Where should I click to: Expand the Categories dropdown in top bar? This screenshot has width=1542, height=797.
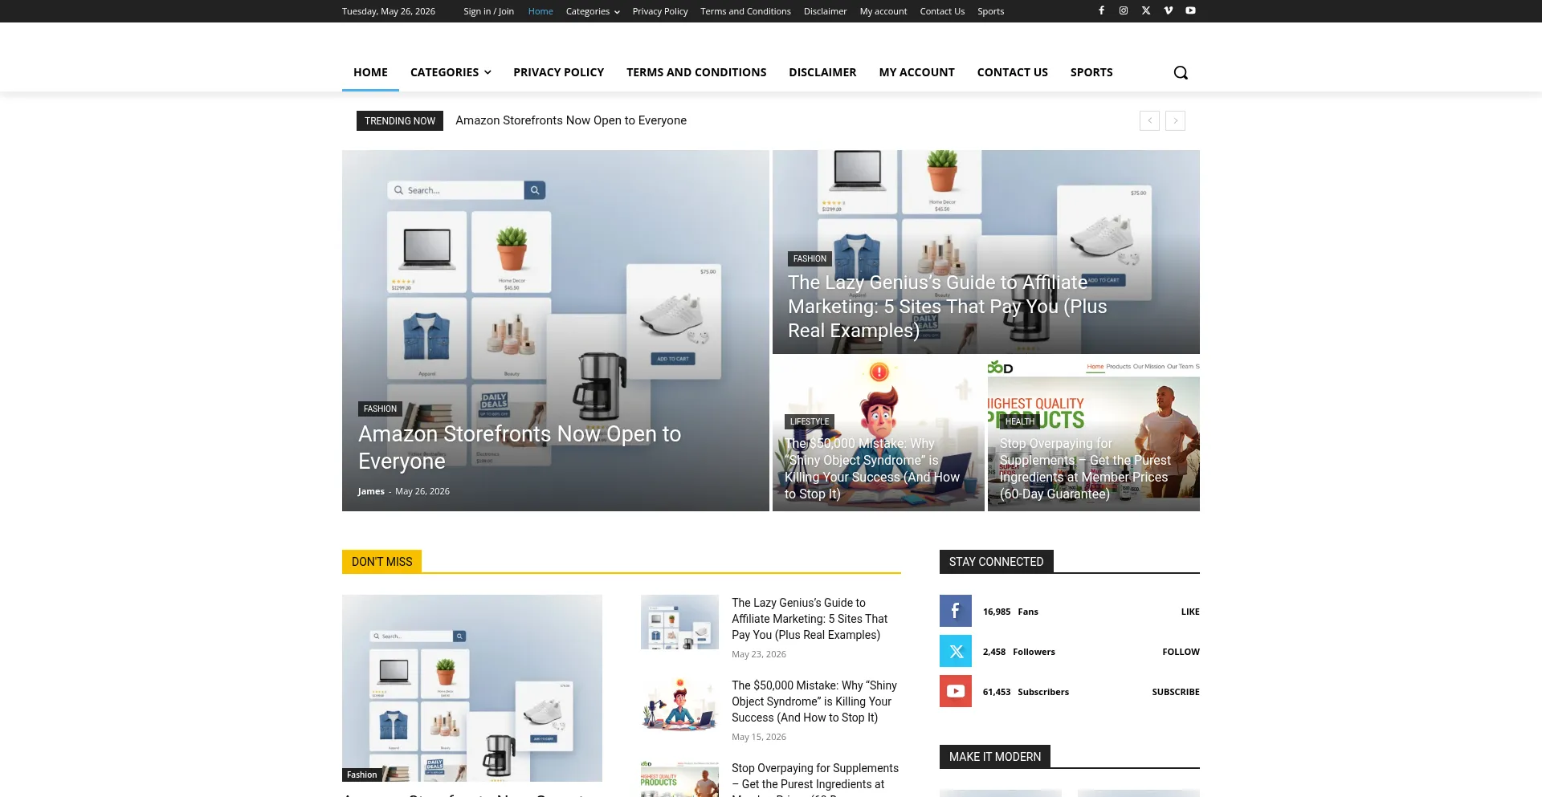(x=593, y=11)
